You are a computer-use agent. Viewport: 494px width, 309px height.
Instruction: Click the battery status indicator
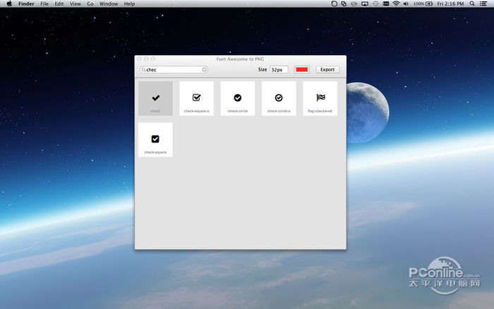coord(428,4)
